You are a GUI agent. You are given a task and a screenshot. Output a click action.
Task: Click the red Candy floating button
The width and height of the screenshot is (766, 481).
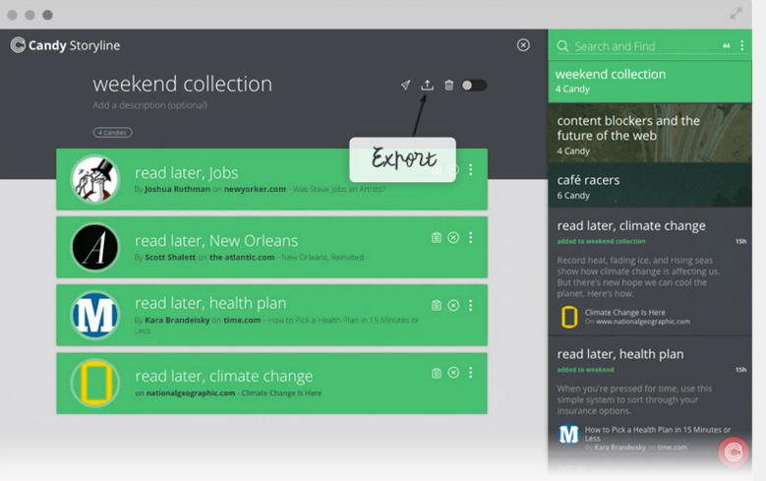734,452
